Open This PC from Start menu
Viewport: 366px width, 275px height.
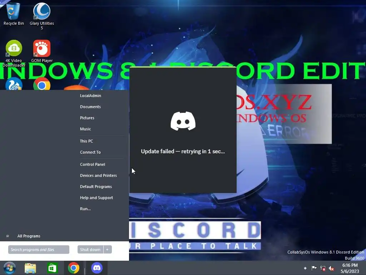[x=86, y=141]
